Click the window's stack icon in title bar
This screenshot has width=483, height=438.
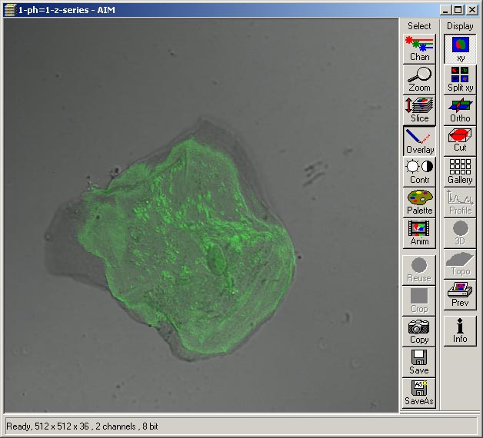10,10
